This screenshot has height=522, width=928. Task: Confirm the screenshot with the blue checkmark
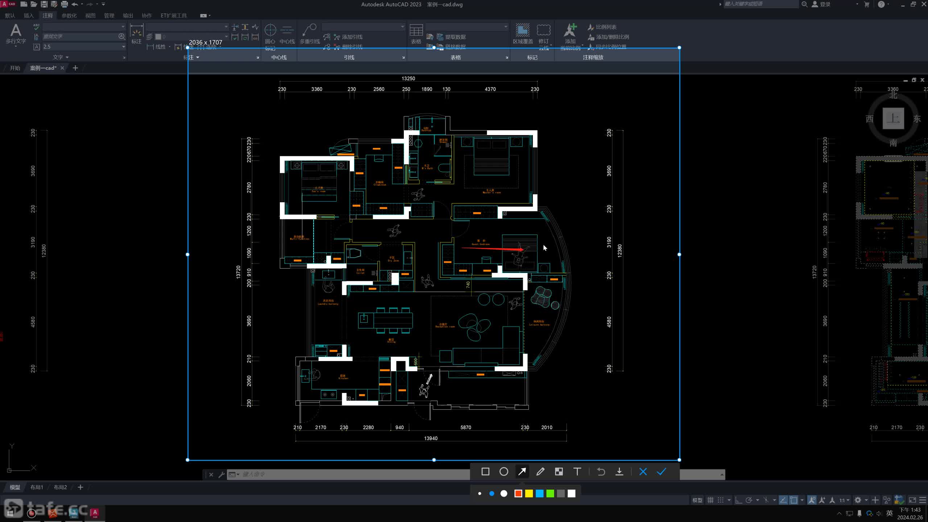pos(662,472)
